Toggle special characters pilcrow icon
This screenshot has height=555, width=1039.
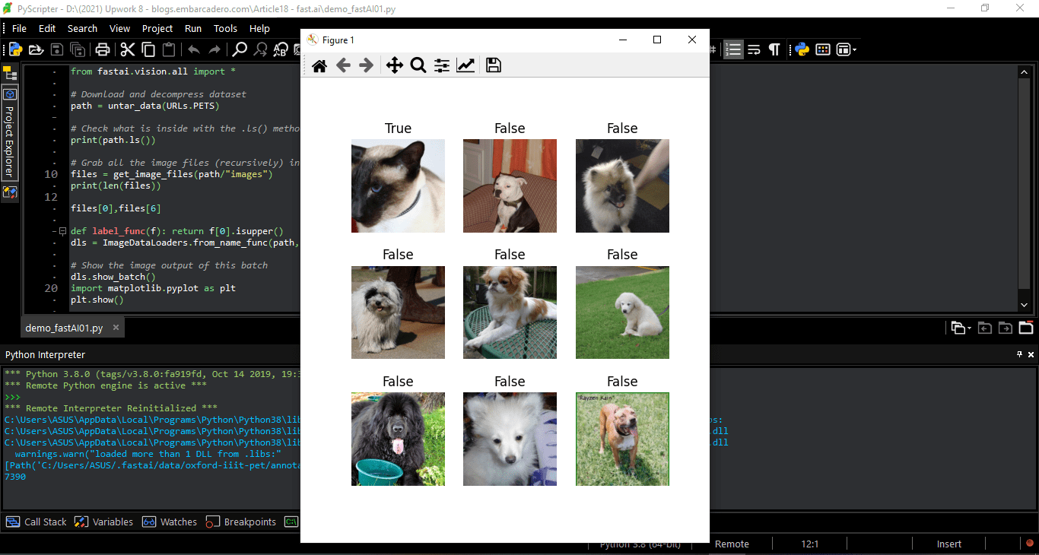pos(774,49)
